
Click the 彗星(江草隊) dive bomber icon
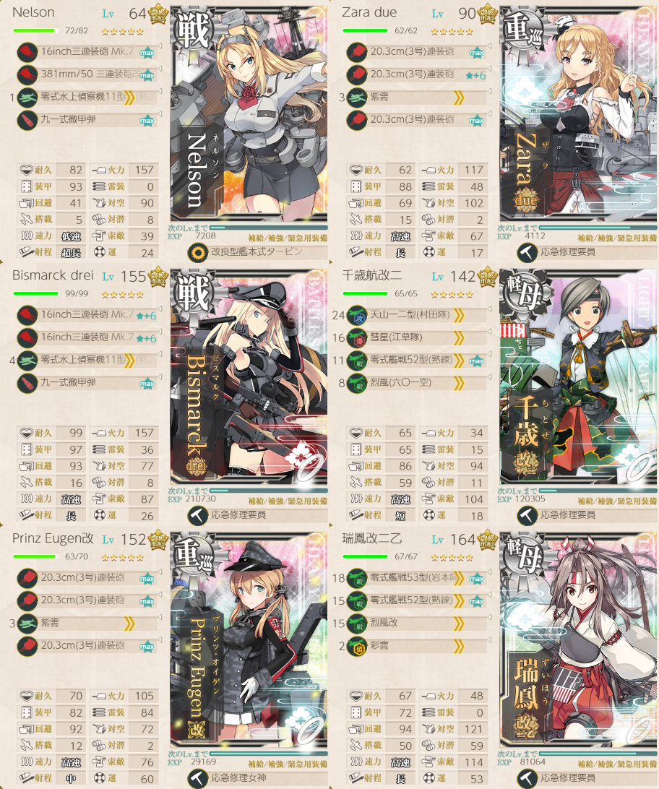pos(357,338)
